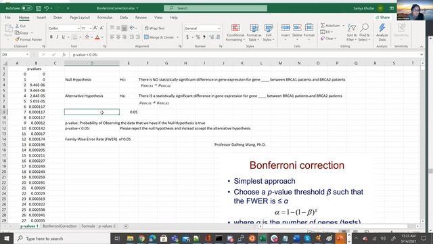
Task: Open the Windows Start menu
Action: (6, 238)
